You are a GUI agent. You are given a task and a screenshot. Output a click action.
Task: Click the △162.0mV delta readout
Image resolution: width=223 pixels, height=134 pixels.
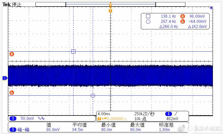point(197,27)
